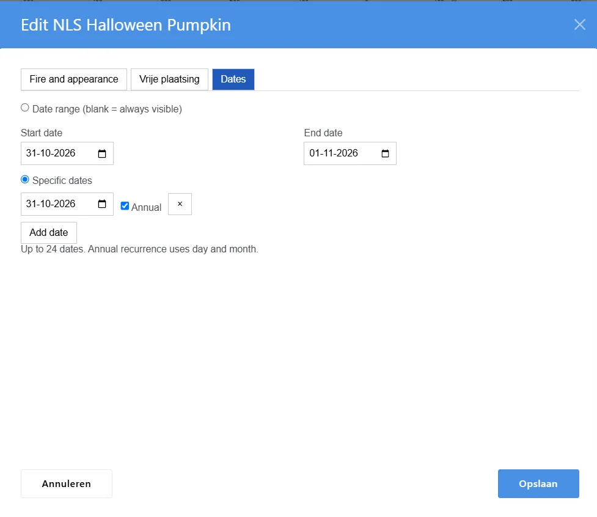The width and height of the screenshot is (597, 517).
Task: Open the End date calendar picker icon
Action: [386, 153]
